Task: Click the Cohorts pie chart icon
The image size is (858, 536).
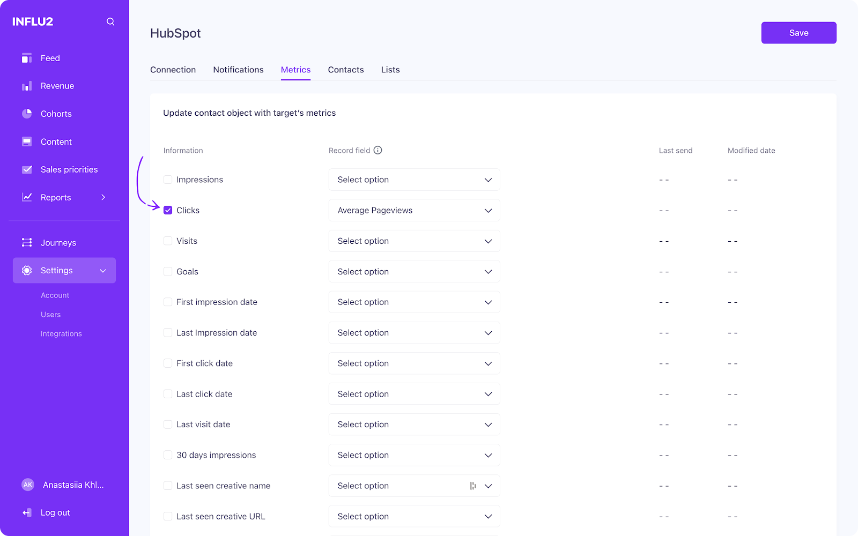Action: pyautogui.click(x=27, y=114)
